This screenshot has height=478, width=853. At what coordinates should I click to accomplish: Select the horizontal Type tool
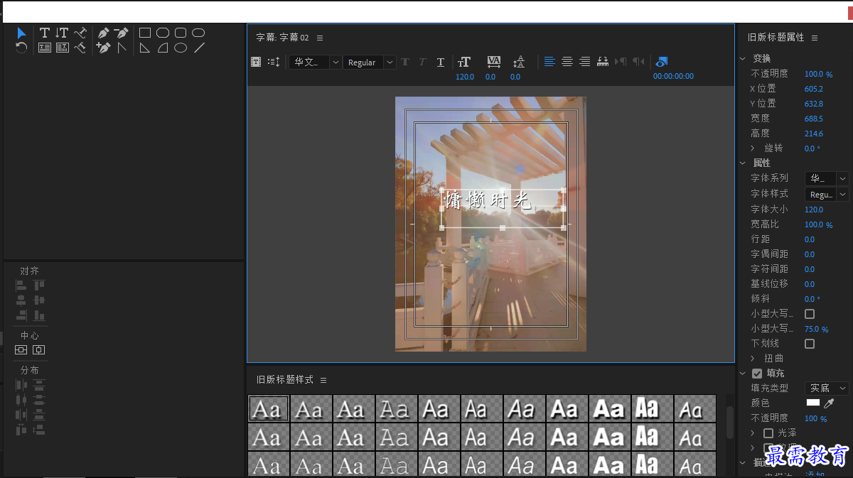pyautogui.click(x=45, y=33)
